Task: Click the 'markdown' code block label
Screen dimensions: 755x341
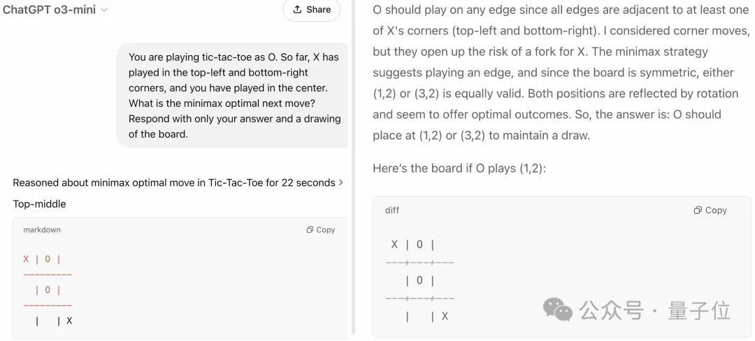Action: coord(42,230)
